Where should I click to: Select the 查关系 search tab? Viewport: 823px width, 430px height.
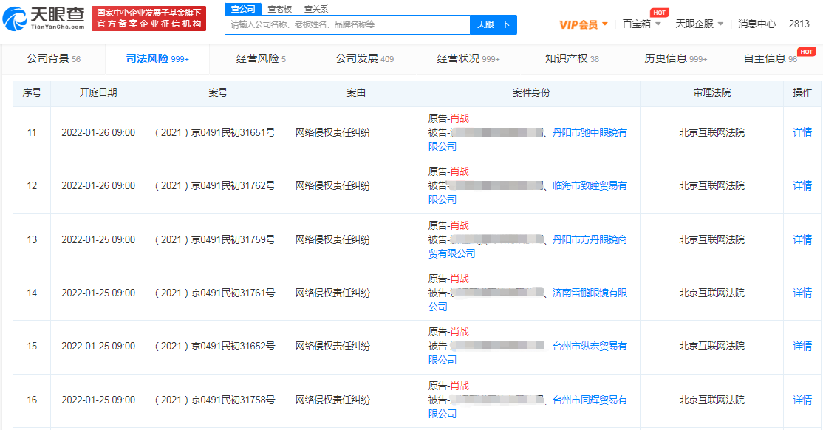tap(316, 9)
